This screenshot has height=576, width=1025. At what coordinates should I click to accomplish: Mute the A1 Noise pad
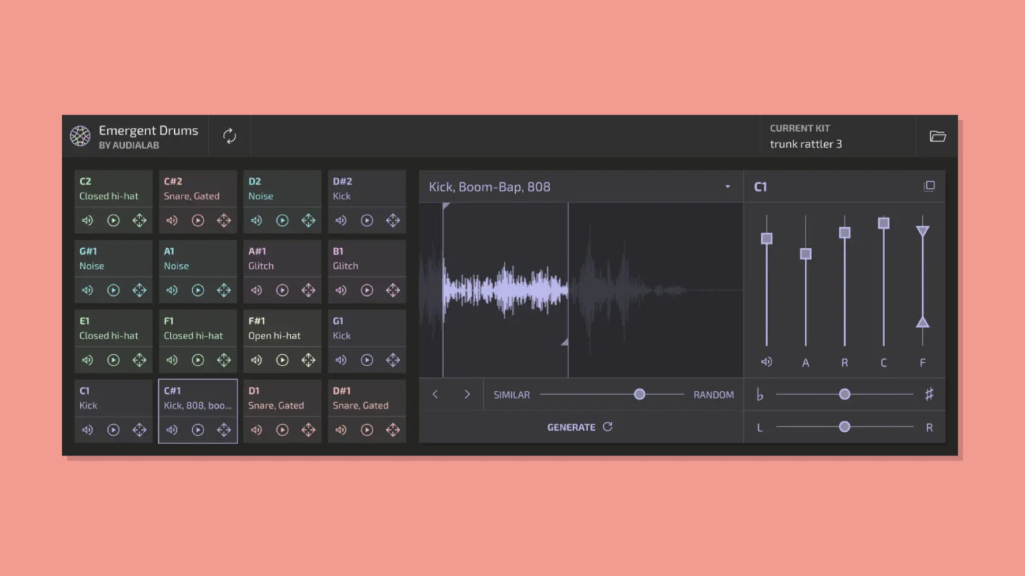point(172,290)
